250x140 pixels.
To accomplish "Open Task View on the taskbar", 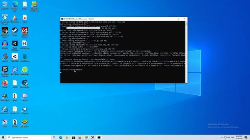I will tap(54, 137).
